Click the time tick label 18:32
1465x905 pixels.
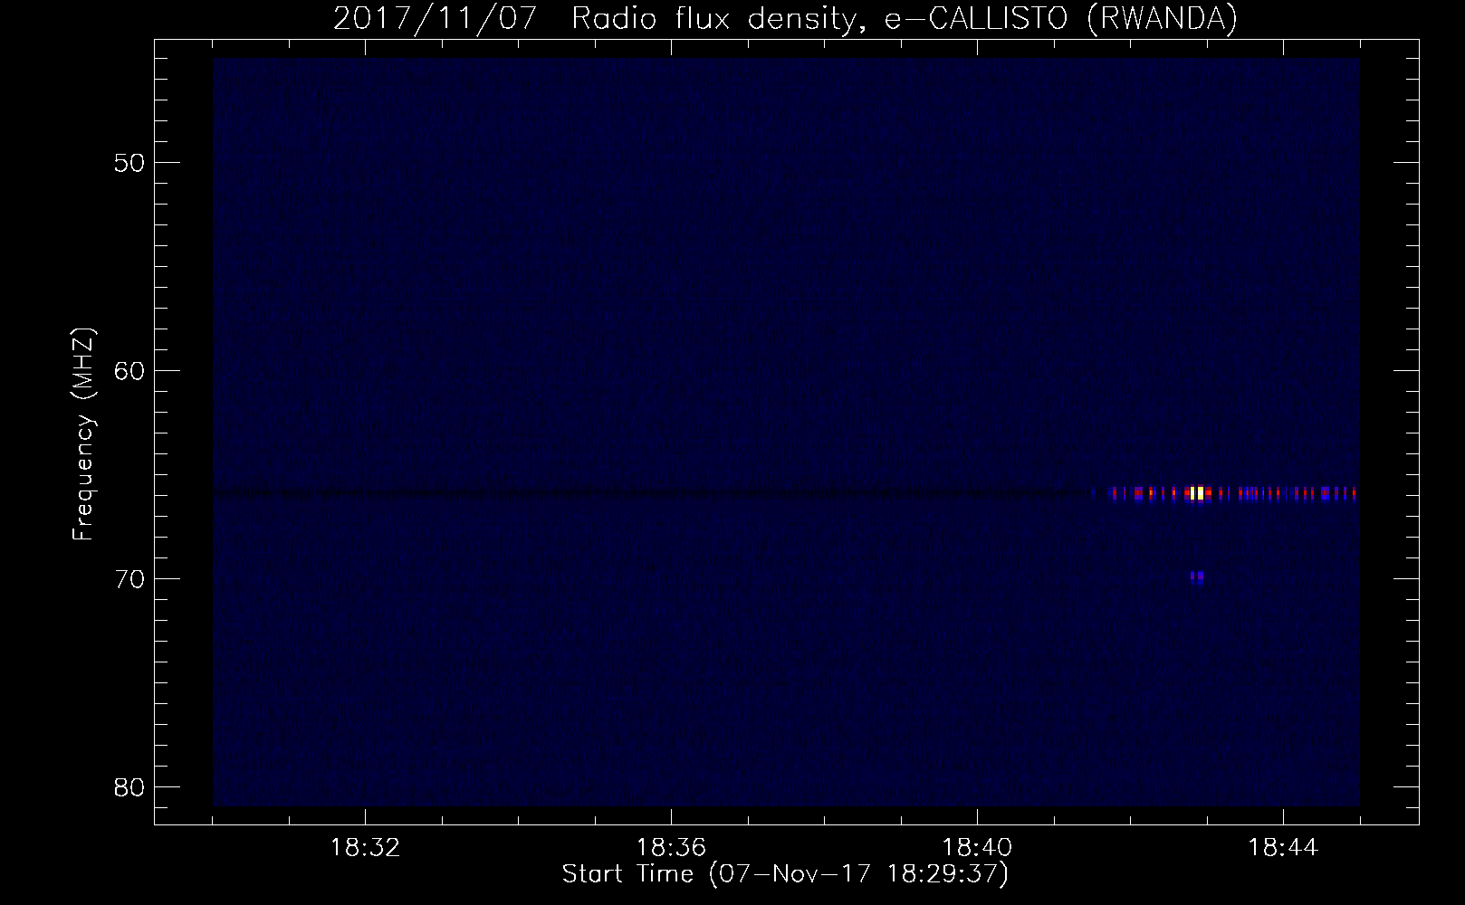(365, 848)
